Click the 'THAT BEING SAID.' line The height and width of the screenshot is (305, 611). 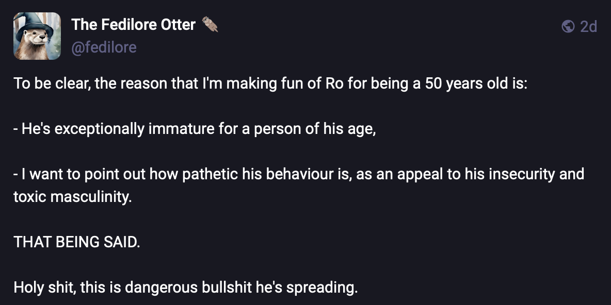click(x=76, y=242)
